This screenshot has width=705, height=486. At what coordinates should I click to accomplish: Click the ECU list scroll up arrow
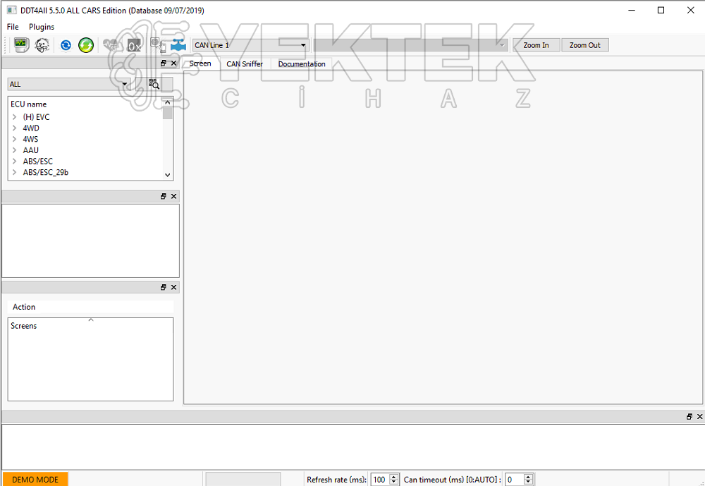[x=168, y=102]
